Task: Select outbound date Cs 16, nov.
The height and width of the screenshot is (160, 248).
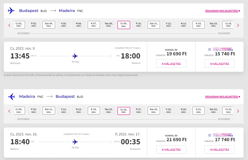Action: [228, 25]
